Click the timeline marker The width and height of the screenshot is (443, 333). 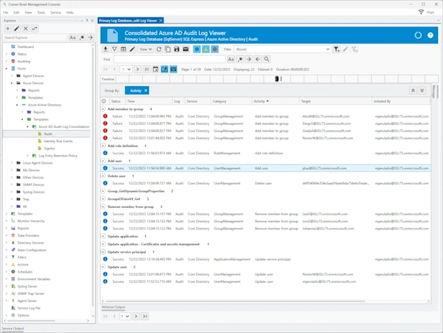click(x=277, y=79)
